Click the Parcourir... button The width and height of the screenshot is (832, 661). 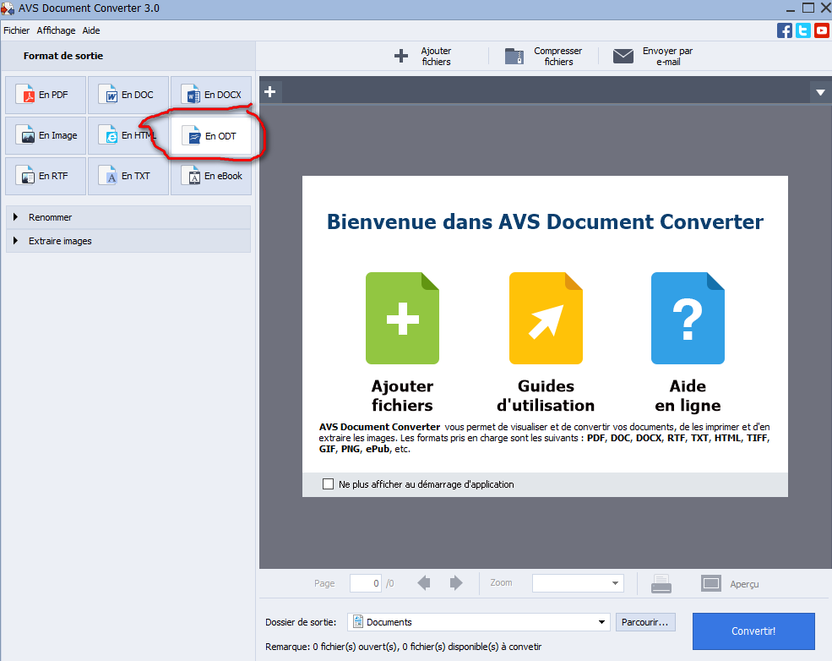(x=645, y=622)
